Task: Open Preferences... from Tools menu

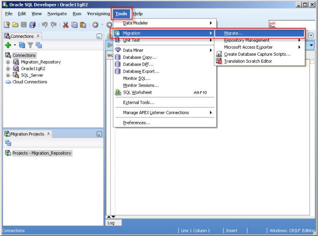Action: point(164,123)
